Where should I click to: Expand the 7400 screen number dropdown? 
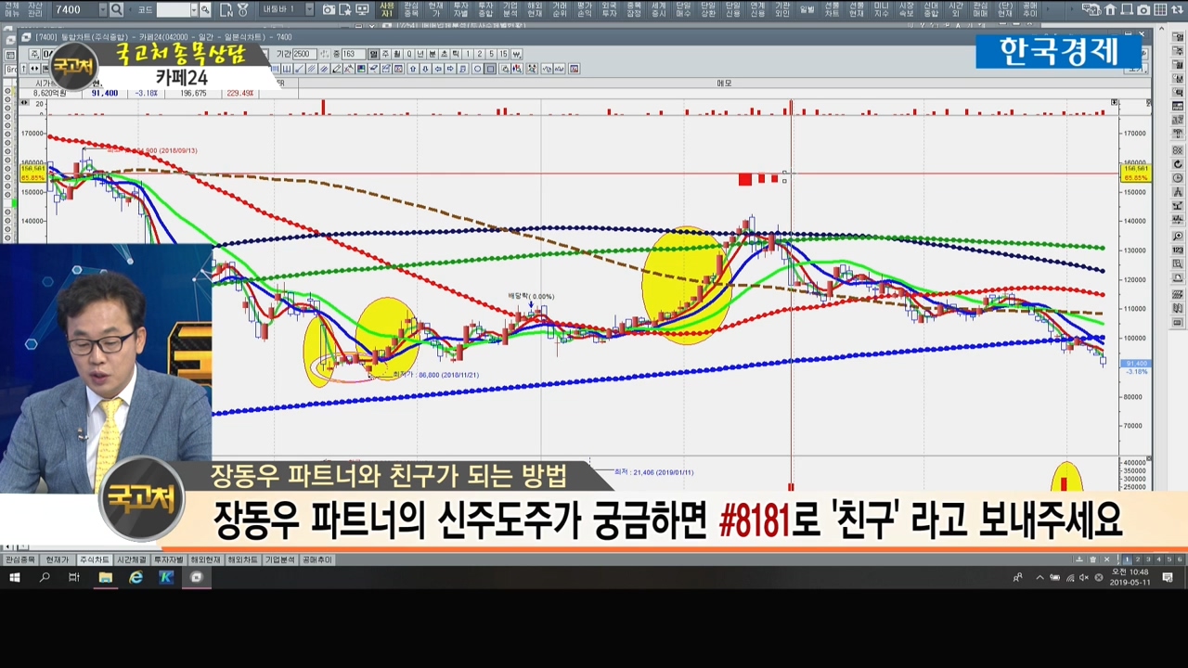(102, 10)
